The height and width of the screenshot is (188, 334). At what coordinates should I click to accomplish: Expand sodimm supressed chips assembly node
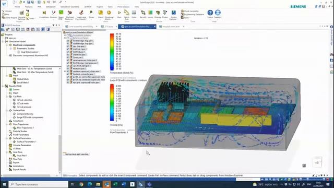pos(65,72)
